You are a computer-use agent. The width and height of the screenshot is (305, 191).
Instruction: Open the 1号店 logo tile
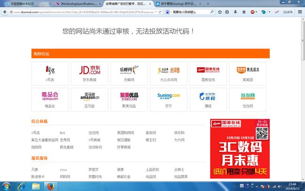click(x=50, y=73)
